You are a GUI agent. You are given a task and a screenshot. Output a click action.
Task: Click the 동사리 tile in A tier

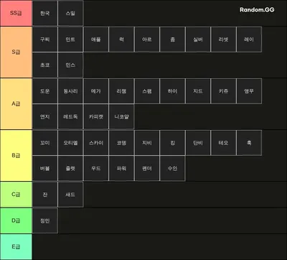(70, 91)
